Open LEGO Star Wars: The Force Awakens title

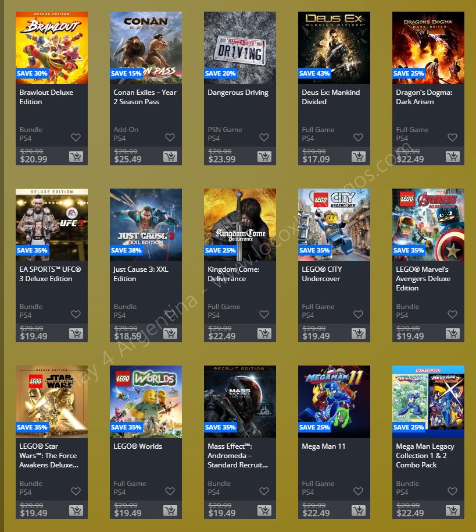pyautogui.click(x=49, y=456)
